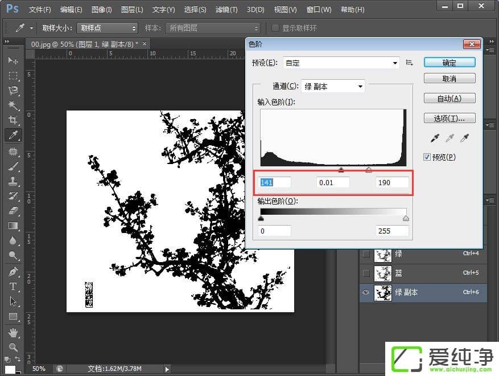Image resolution: width=499 pixels, height=376 pixels.
Task: Hide the 绿 副本 channel via eye icon
Action: pos(366,292)
